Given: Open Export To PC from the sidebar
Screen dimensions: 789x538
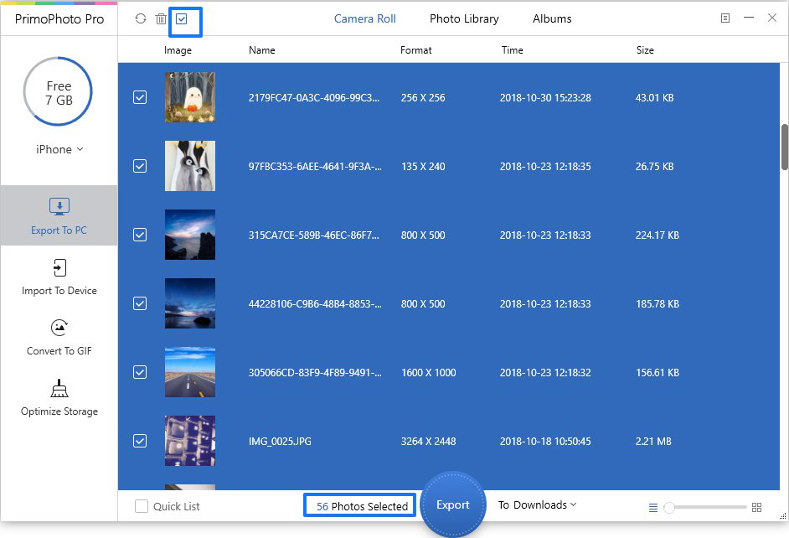Looking at the screenshot, I should (59, 215).
